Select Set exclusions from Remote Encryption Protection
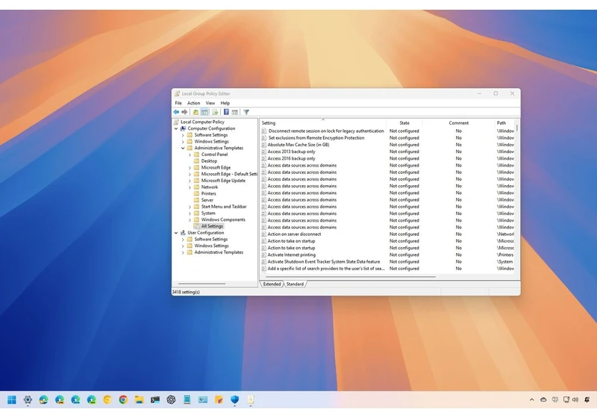Viewport: 597px width, 418px height. click(x=316, y=138)
